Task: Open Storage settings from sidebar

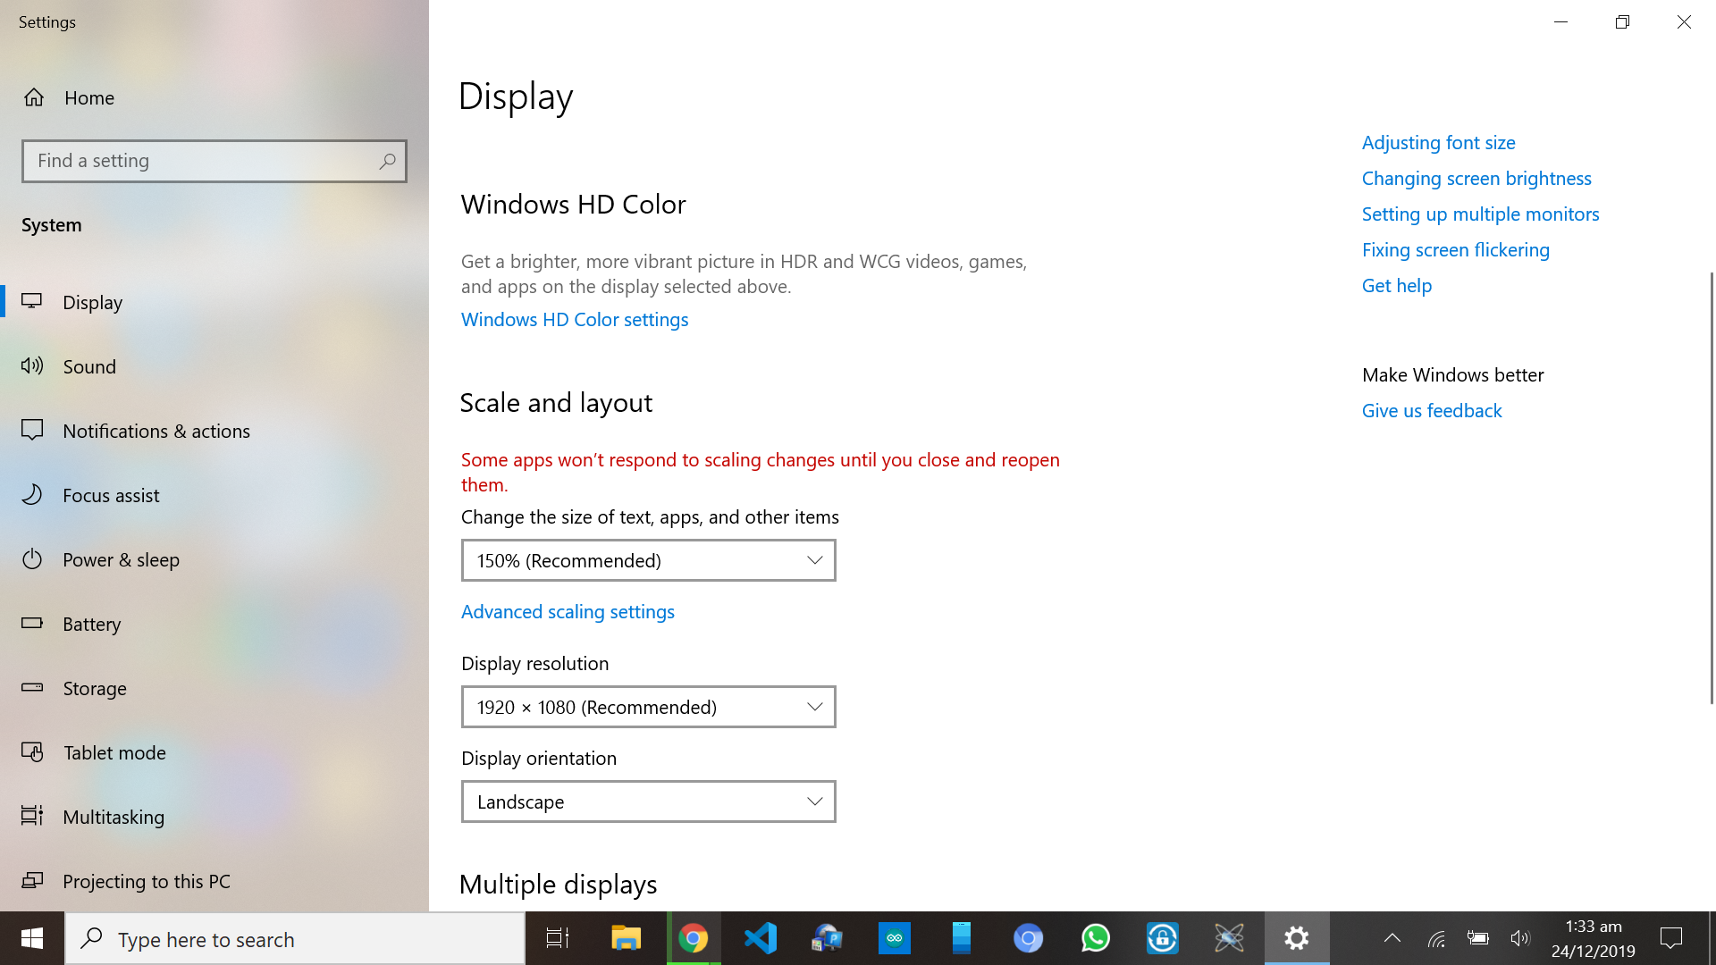Action: click(94, 687)
